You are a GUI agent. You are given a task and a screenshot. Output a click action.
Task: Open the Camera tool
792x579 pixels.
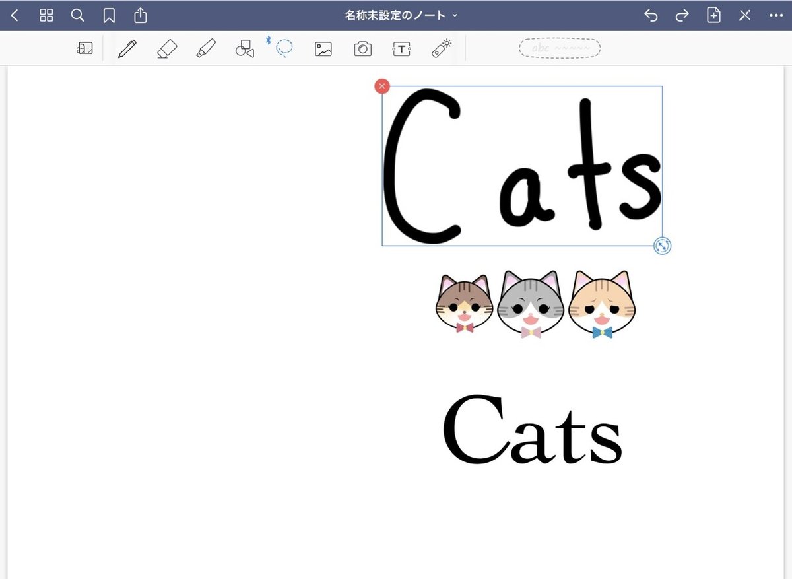pyautogui.click(x=362, y=49)
